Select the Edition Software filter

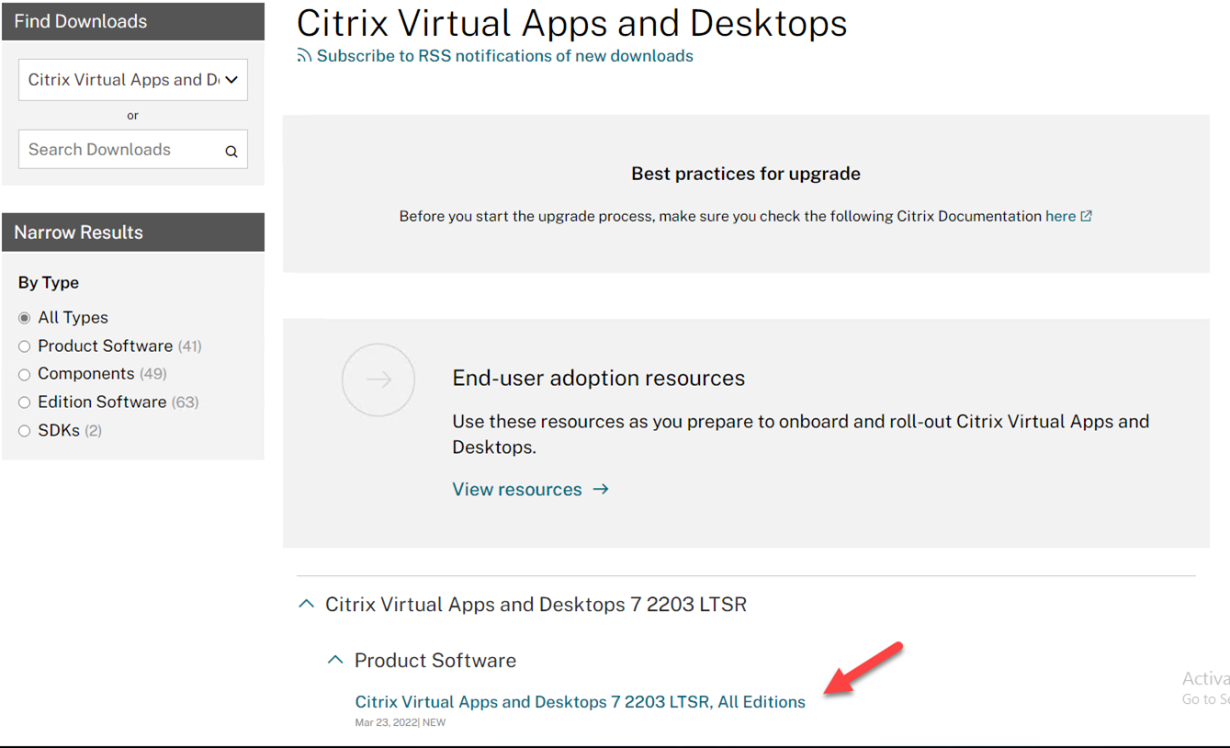point(24,402)
